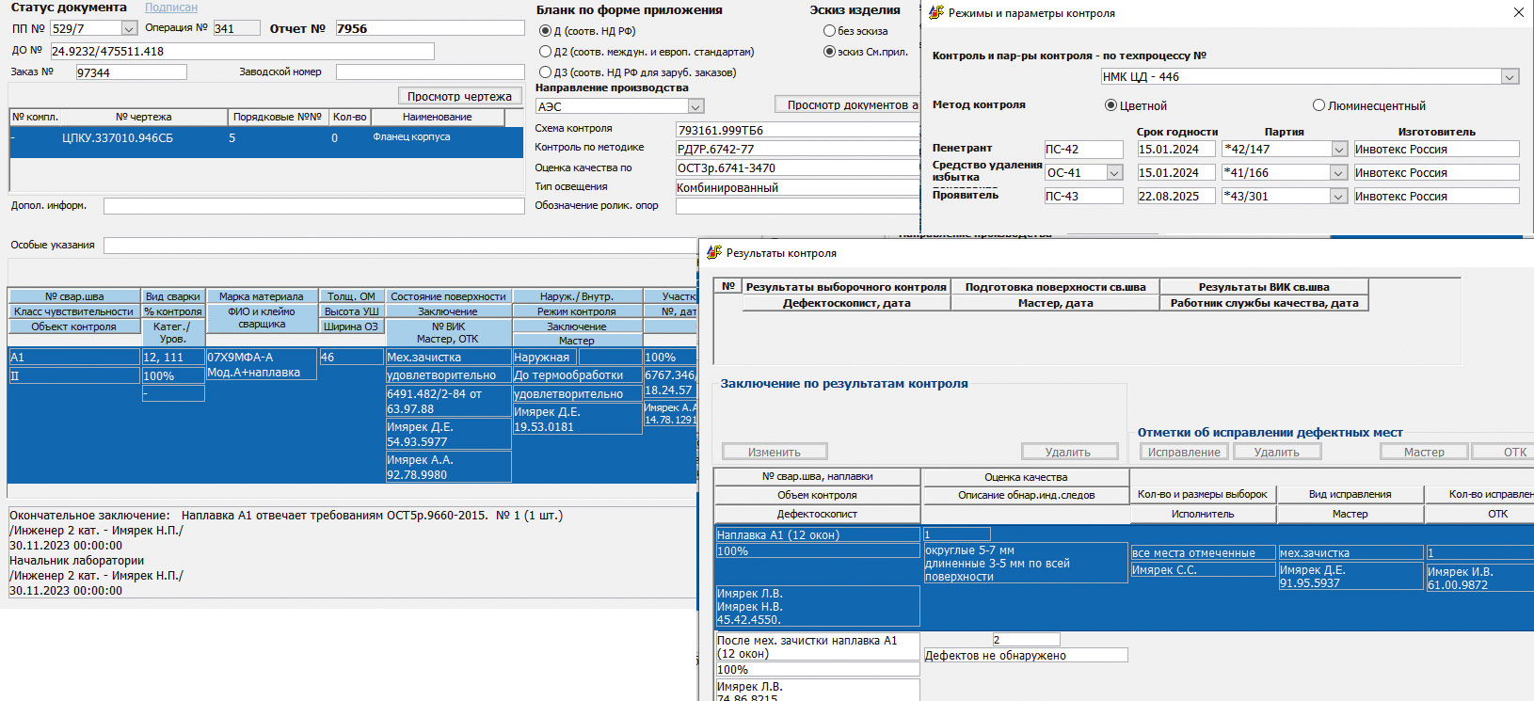The width and height of the screenshot is (1534, 701).
Task: Open the Направление производства АЭС dropdown
Action: (x=695, y=107)
